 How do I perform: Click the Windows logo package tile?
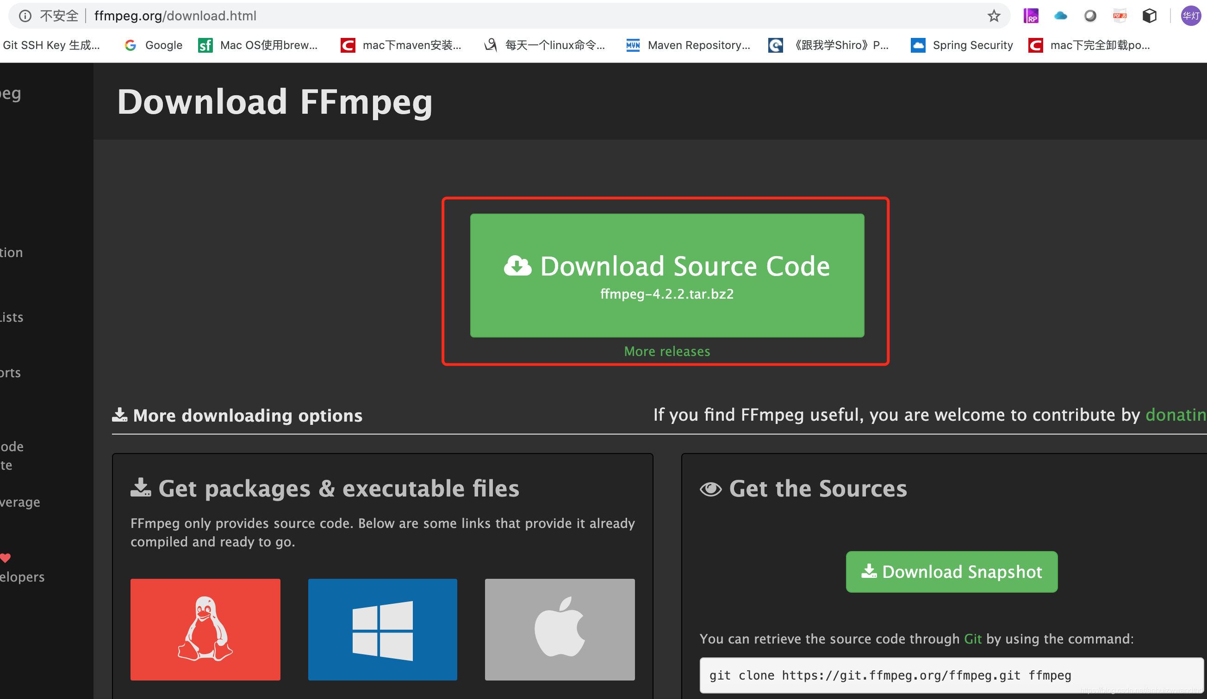(382, 629)
